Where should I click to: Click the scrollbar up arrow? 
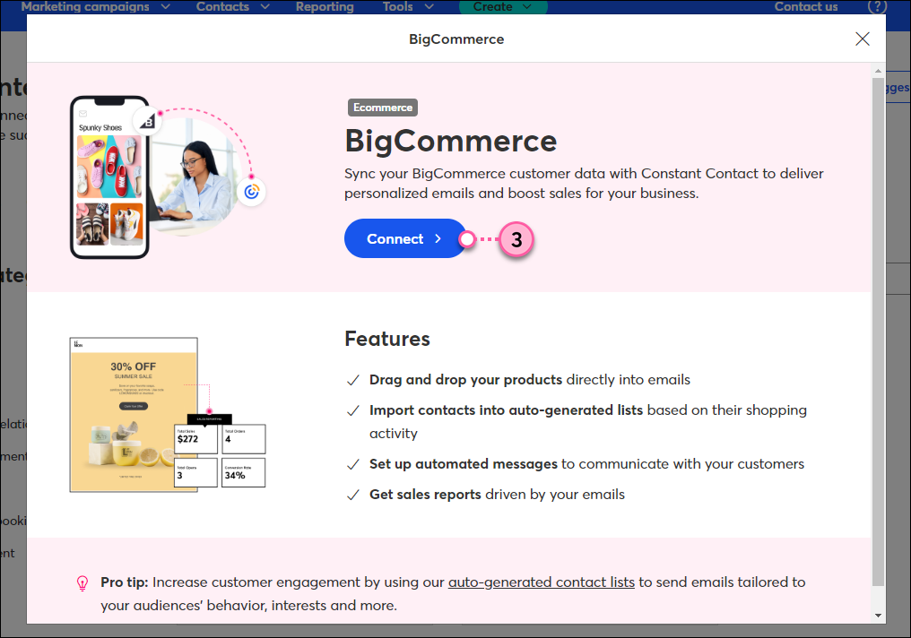[x=878, y=71]
